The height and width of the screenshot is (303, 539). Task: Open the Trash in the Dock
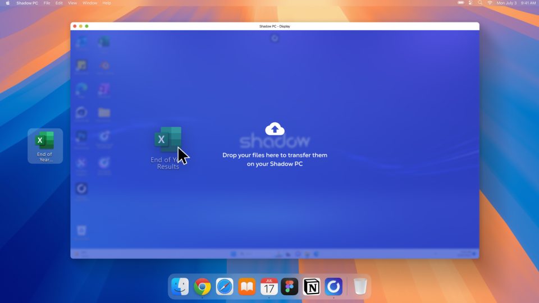pos(360,286)
